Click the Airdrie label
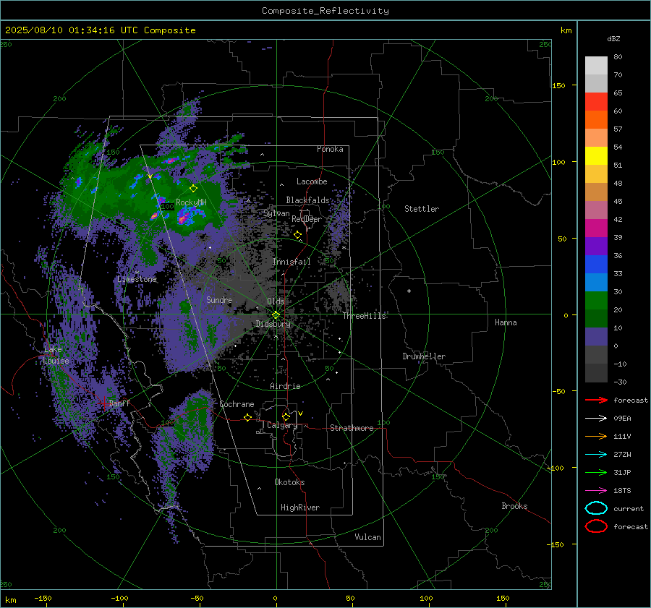 coord(285,386)
